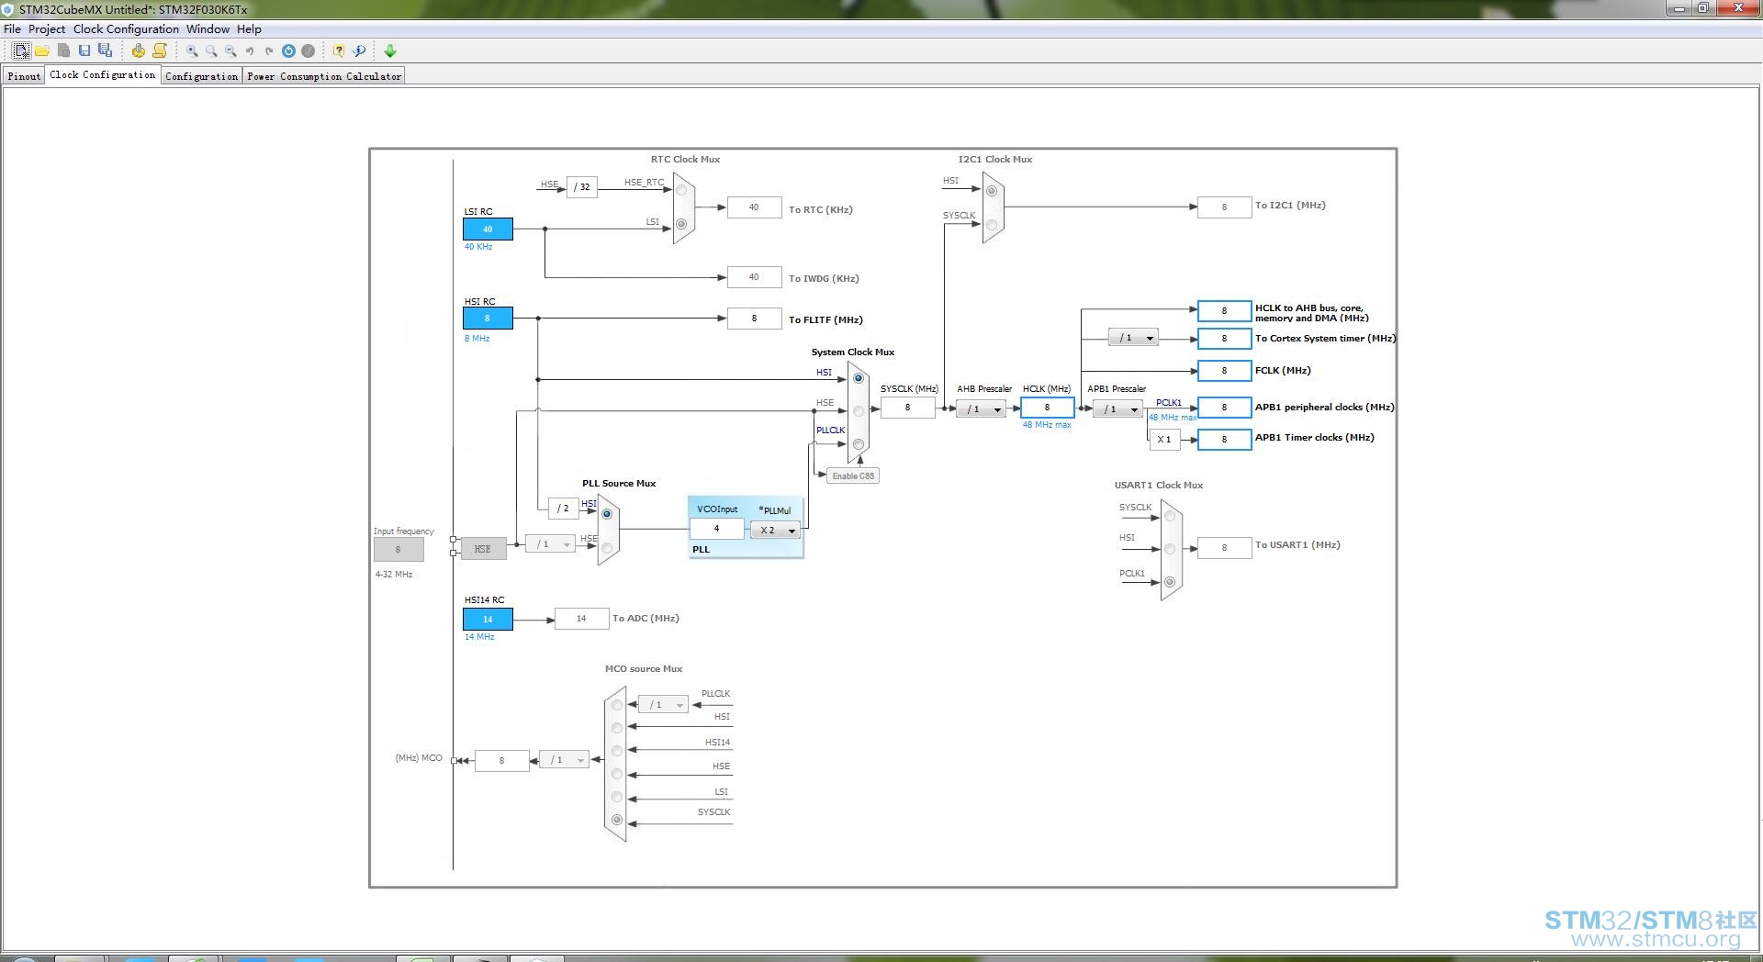Click the HSI14 RC 14 block

[x=488, y=620]
